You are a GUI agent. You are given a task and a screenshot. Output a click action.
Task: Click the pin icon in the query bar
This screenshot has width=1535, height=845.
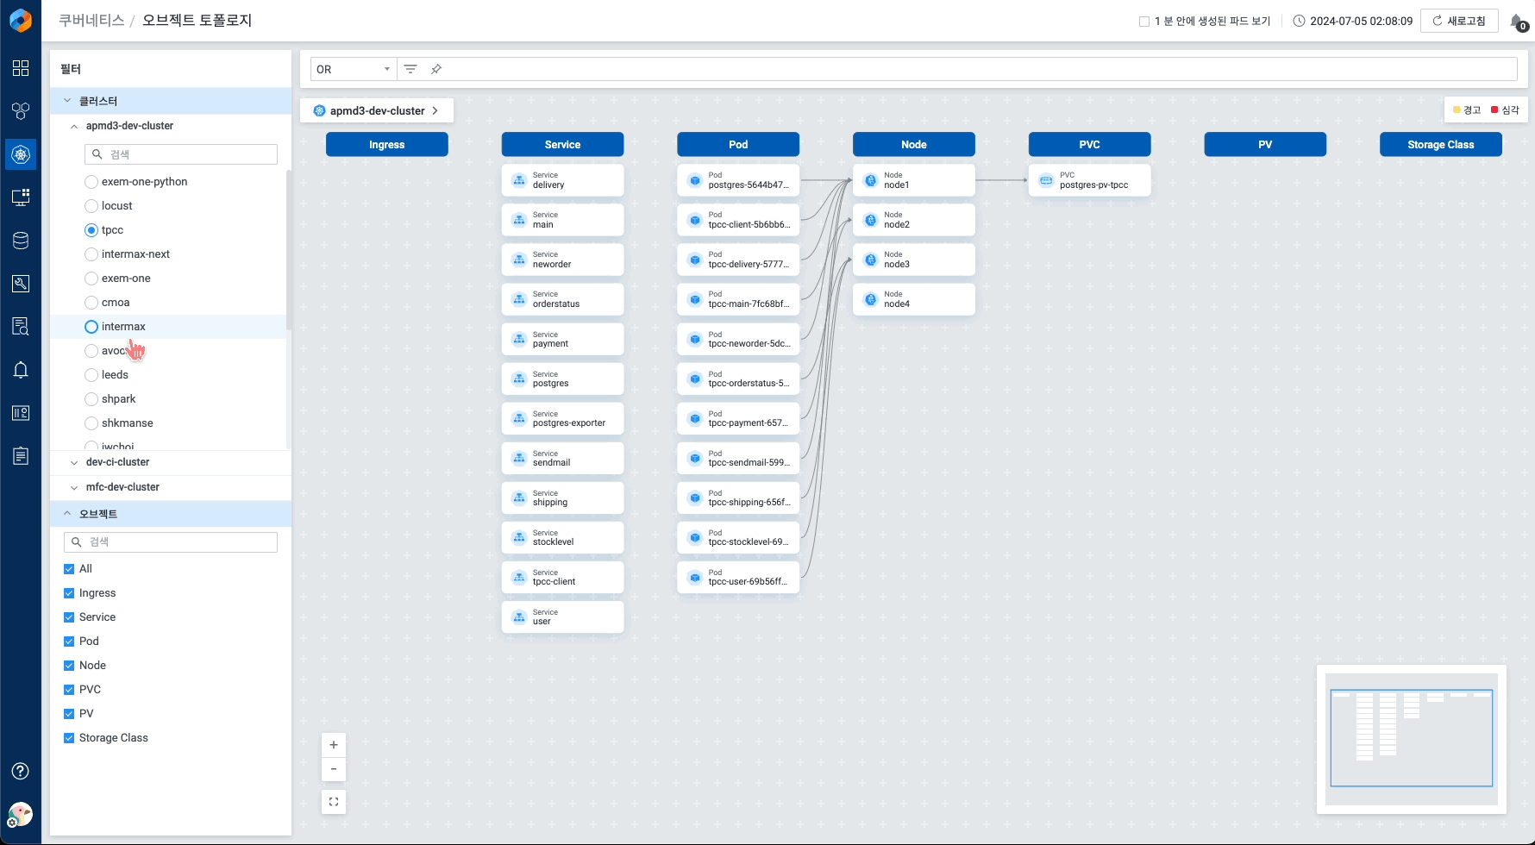click(436, 69)
